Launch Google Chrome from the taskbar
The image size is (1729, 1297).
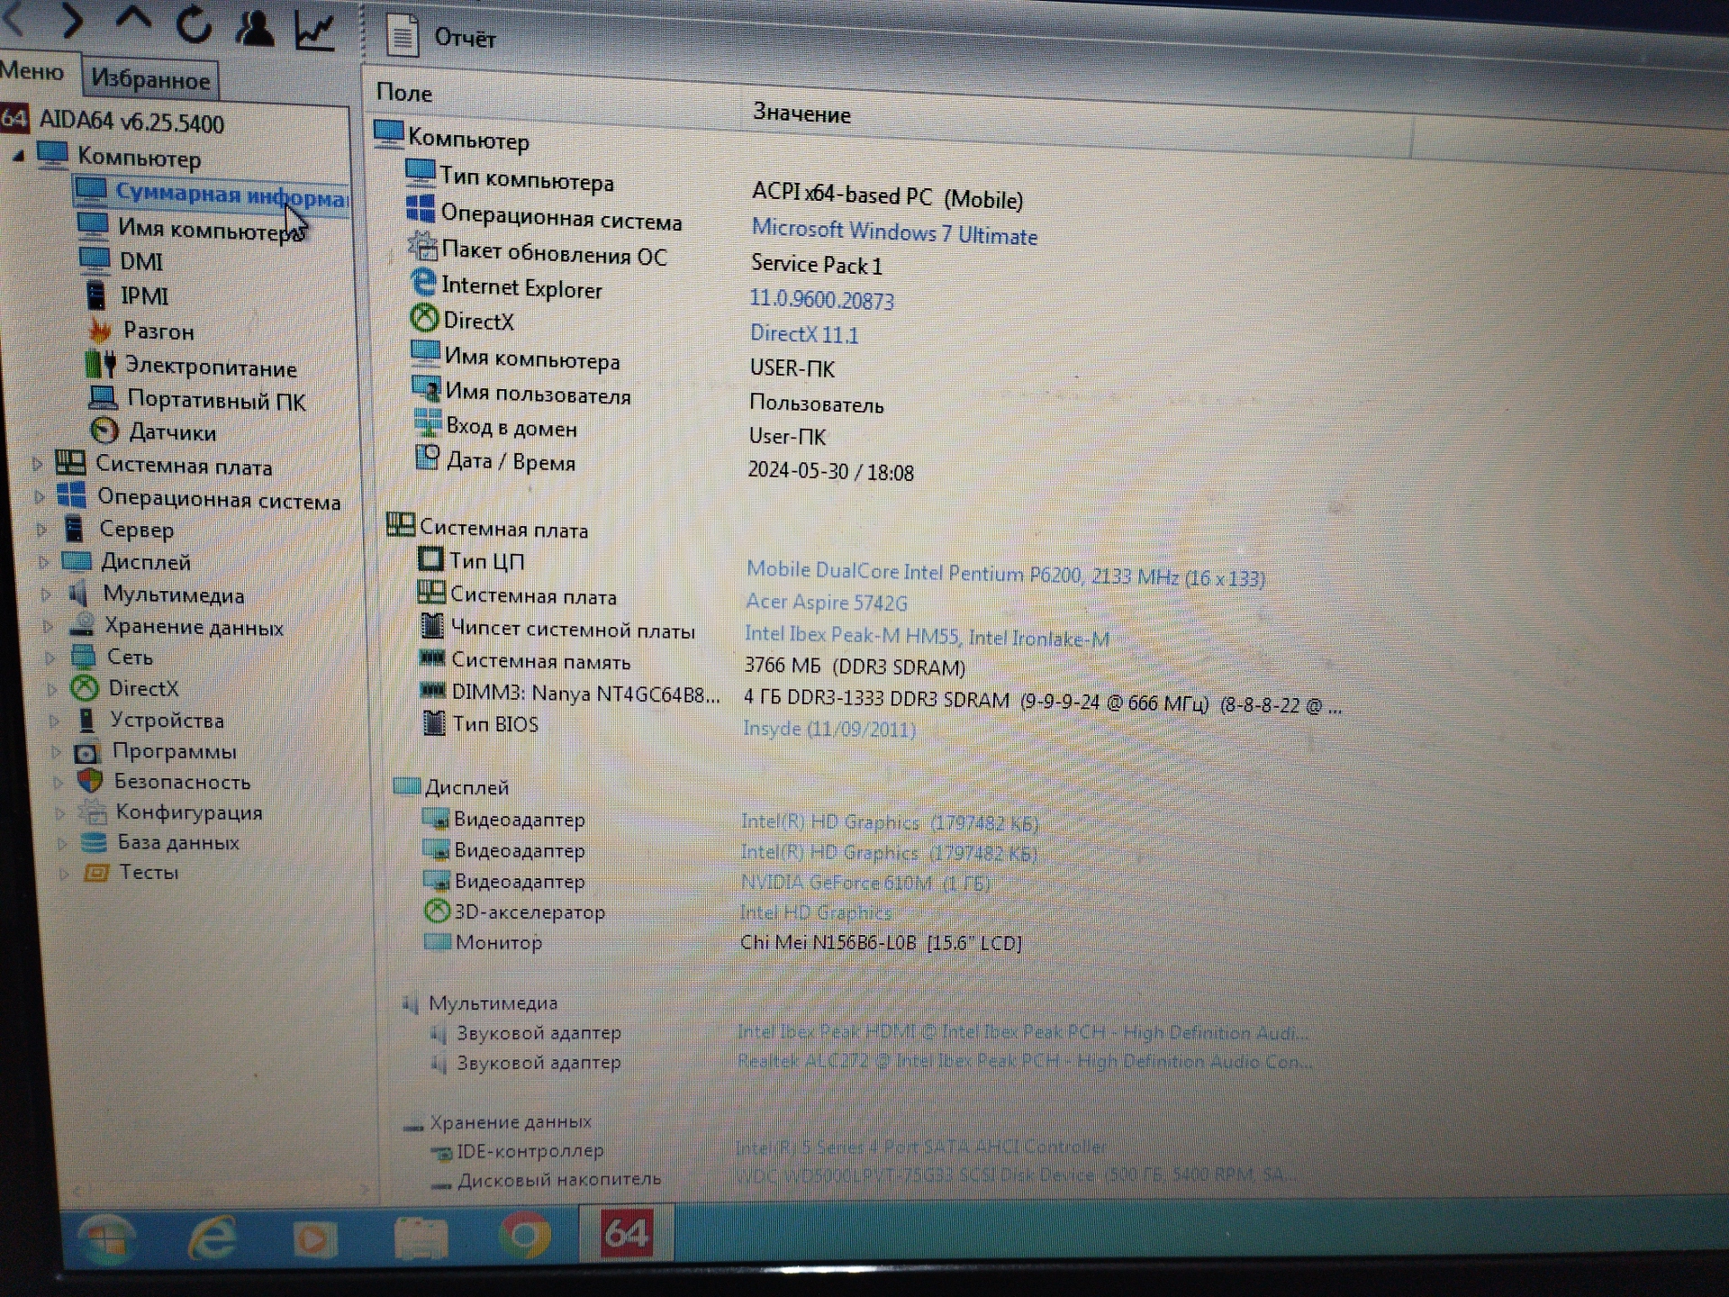[525, 1237]
